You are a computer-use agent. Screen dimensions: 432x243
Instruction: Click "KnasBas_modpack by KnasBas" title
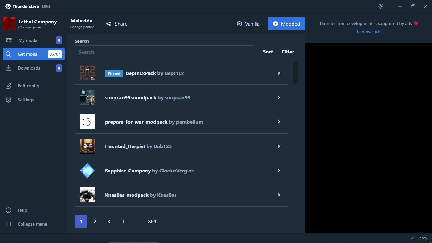tap(141, 195)
